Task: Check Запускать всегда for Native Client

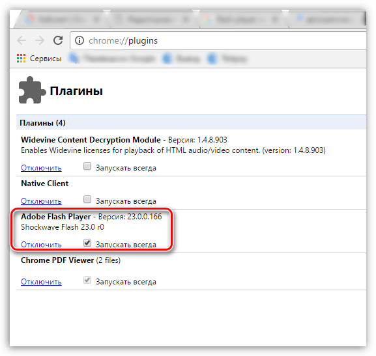Action: coord(87,199)
